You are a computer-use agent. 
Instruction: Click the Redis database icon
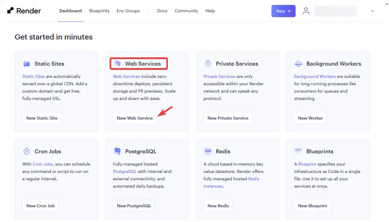coord(208,151)
